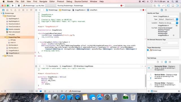Open the Find menu
Screen dimensions: 181x102
point(35,1)
